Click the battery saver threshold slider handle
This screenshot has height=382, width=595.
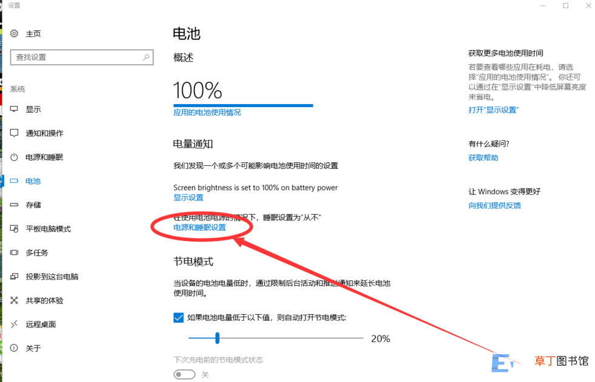[x=218, y=338]
